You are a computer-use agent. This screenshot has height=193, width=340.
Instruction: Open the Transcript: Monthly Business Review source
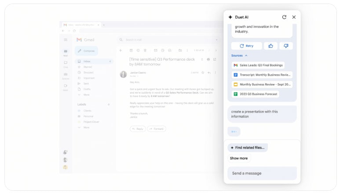click(x=262, y=75)
